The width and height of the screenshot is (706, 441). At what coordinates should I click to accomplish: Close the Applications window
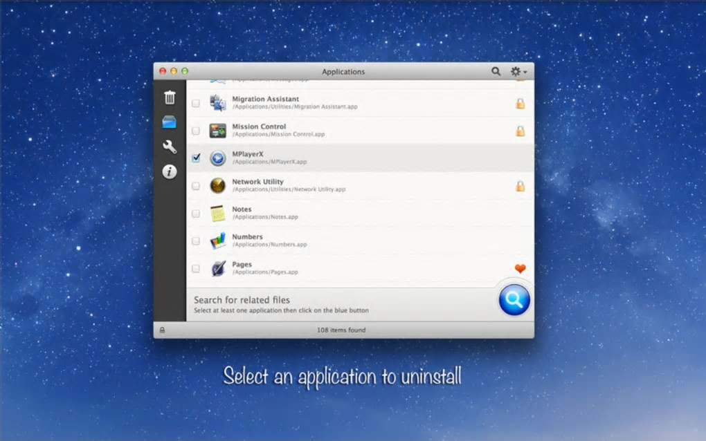pyautogui.click(x=163, y=71)
